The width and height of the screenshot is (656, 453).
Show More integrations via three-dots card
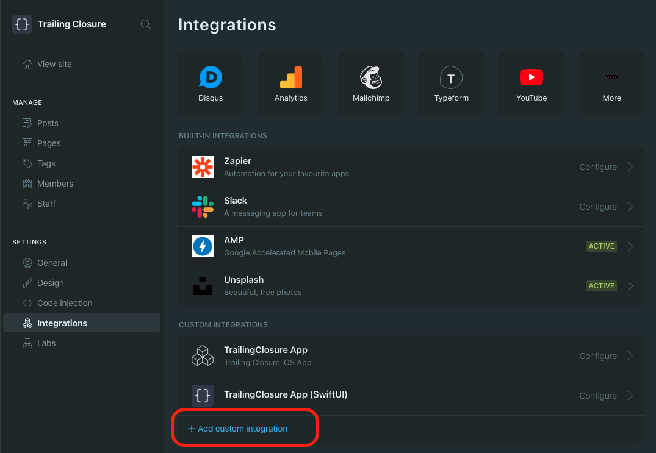coord(611,84)
